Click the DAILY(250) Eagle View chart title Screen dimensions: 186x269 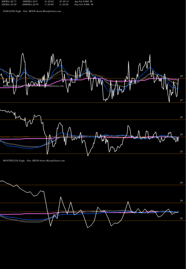pyautogui.click(x=32, y=11)
